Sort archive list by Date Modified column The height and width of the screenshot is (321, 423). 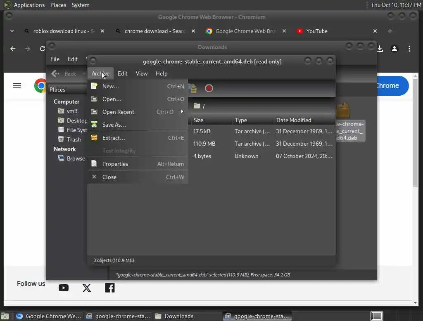coord(304,120)
